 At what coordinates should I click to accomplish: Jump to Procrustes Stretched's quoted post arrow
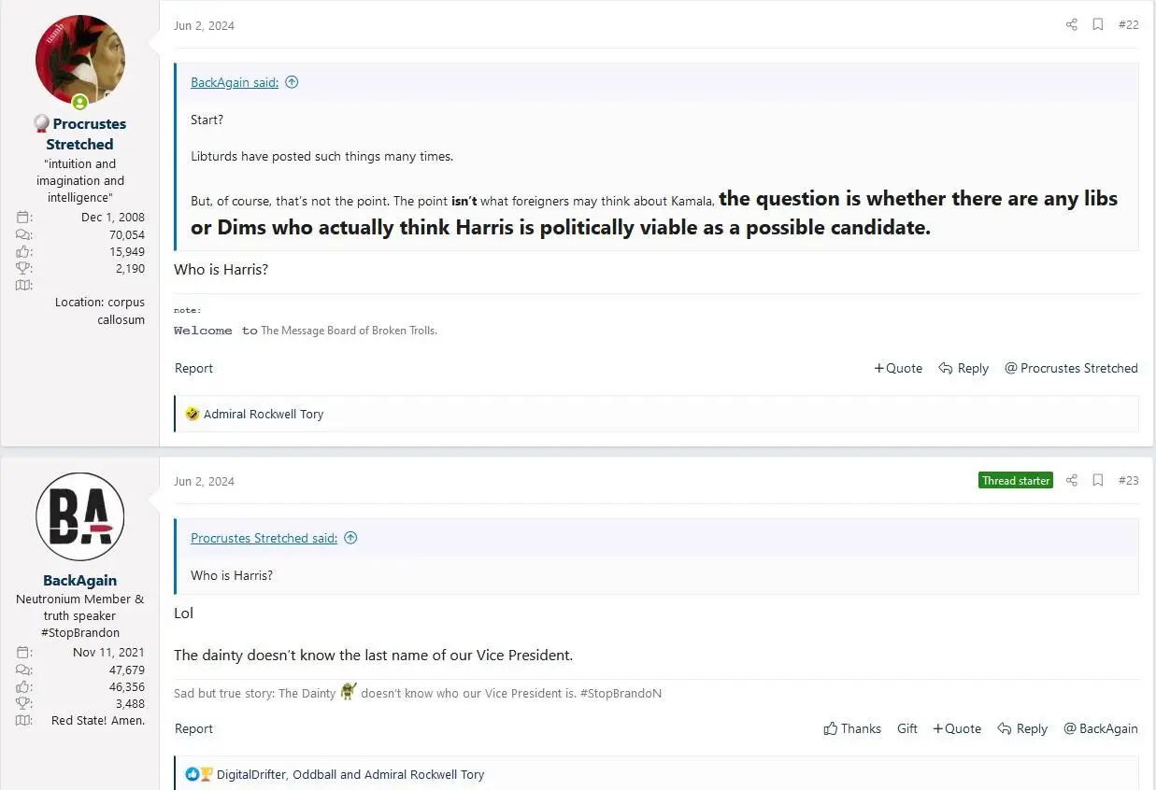(350, 538)
